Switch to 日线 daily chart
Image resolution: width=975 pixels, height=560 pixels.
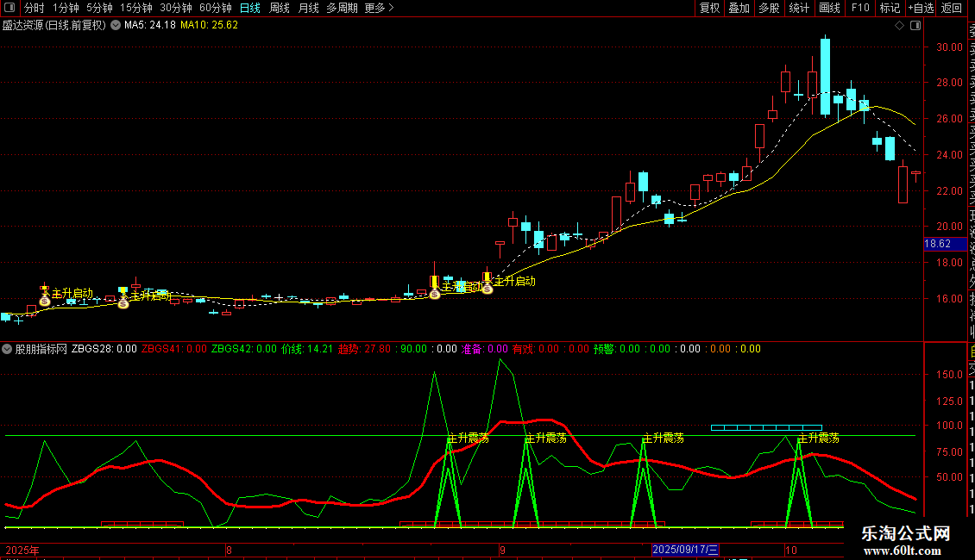coord(250,8)
